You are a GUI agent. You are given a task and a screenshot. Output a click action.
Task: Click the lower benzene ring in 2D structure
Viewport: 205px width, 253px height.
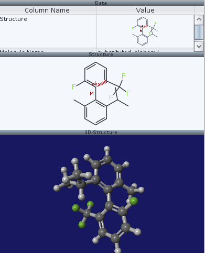click(95, 112)
